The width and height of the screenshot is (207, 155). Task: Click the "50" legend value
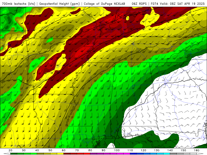tap(50, 150)
